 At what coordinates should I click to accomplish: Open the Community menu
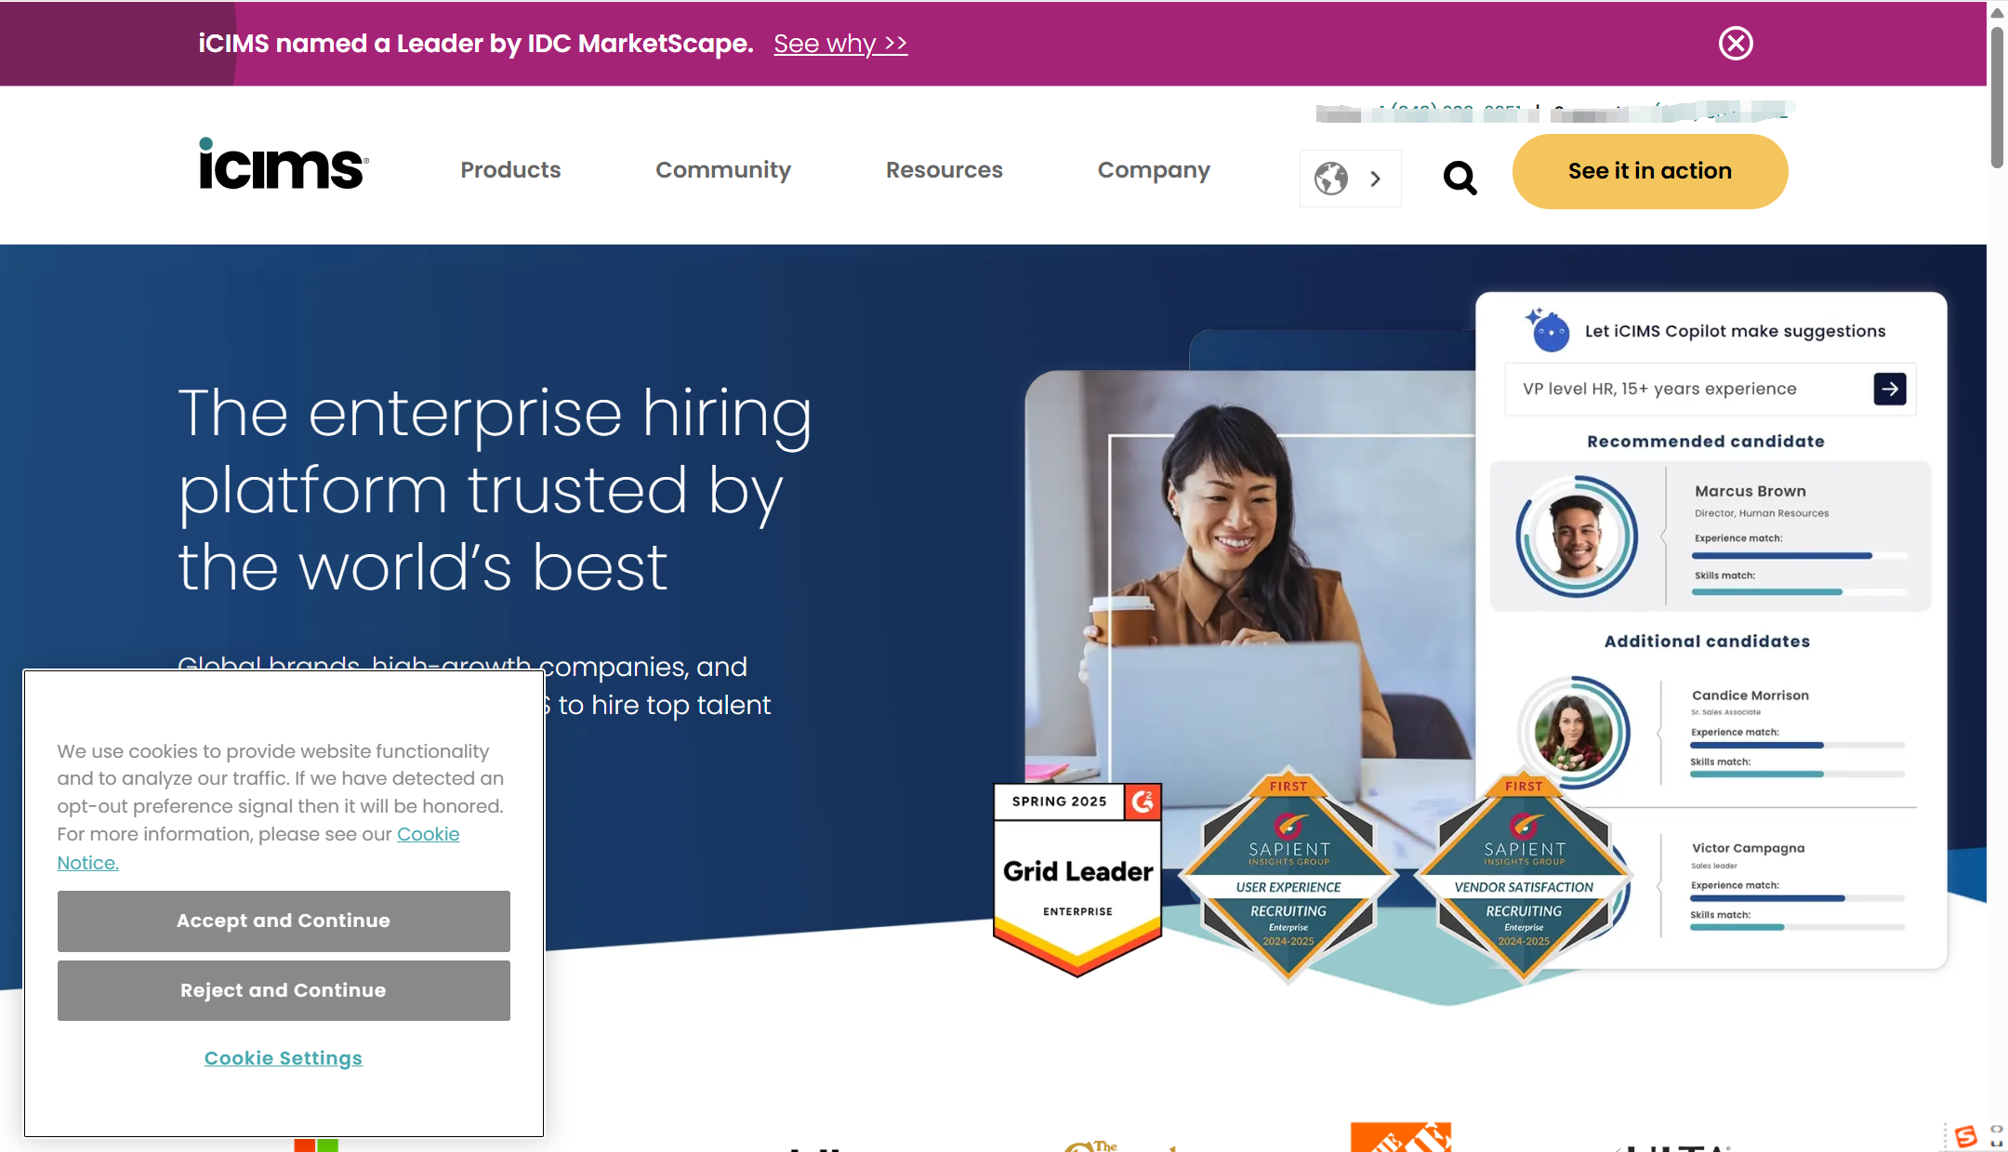point(723,170)
